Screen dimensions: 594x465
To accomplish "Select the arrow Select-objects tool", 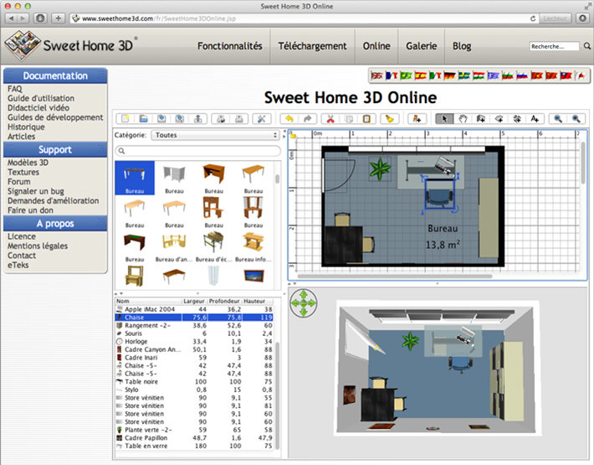I will (443, 119).
